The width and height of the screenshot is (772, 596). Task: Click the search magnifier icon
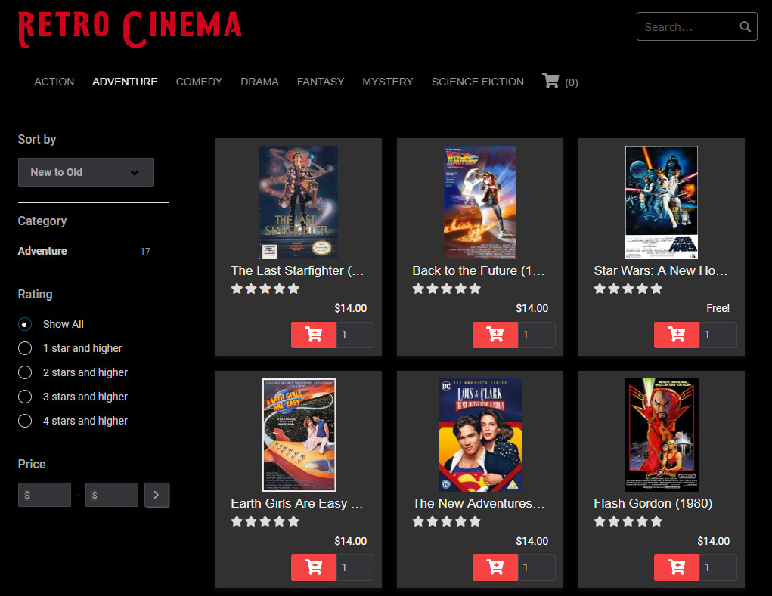tap(745, 26)
